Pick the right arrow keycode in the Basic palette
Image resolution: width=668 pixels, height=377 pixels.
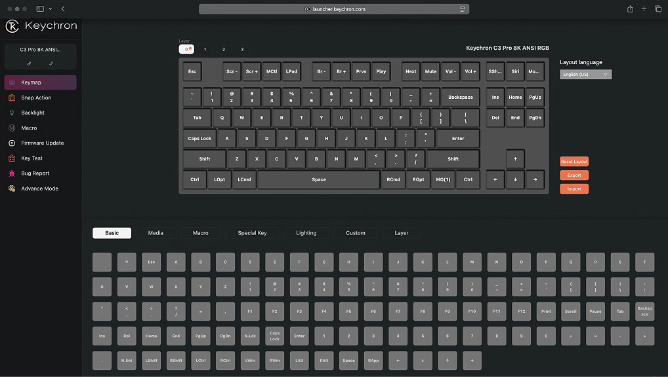[472, 361]
